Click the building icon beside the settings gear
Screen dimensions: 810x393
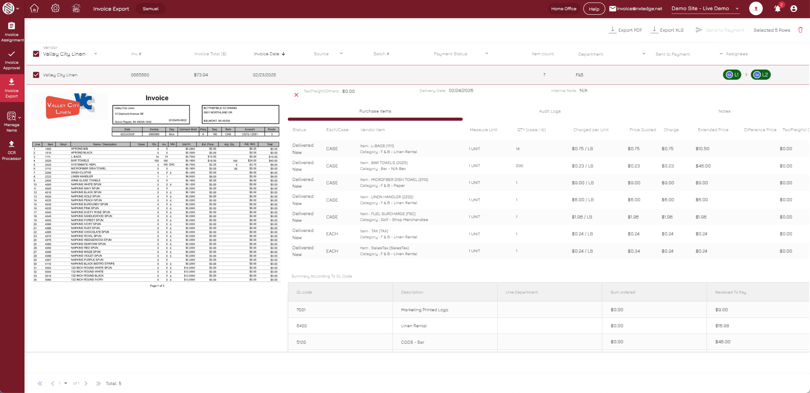tap(76, 8)
